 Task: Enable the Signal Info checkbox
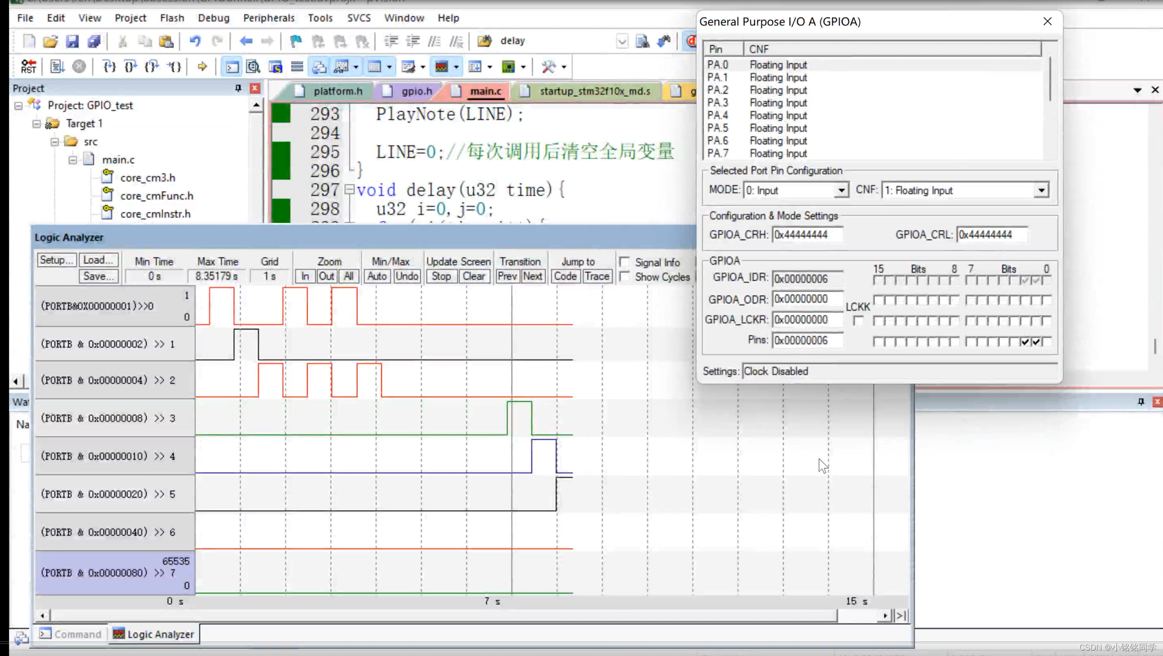coord(624,262)
